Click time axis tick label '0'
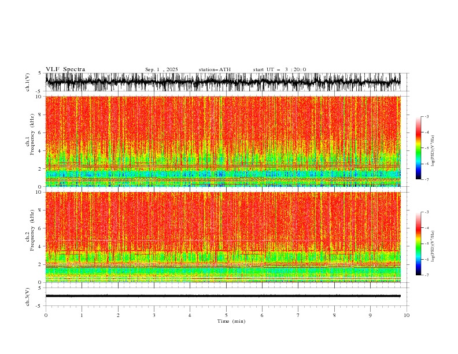458x354 pixels. pyautogui.click(x=46, y=315)
